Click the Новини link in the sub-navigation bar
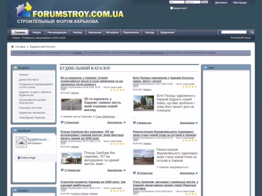The image size is (262, 196). pyautogui.click(x=16, y=38)
